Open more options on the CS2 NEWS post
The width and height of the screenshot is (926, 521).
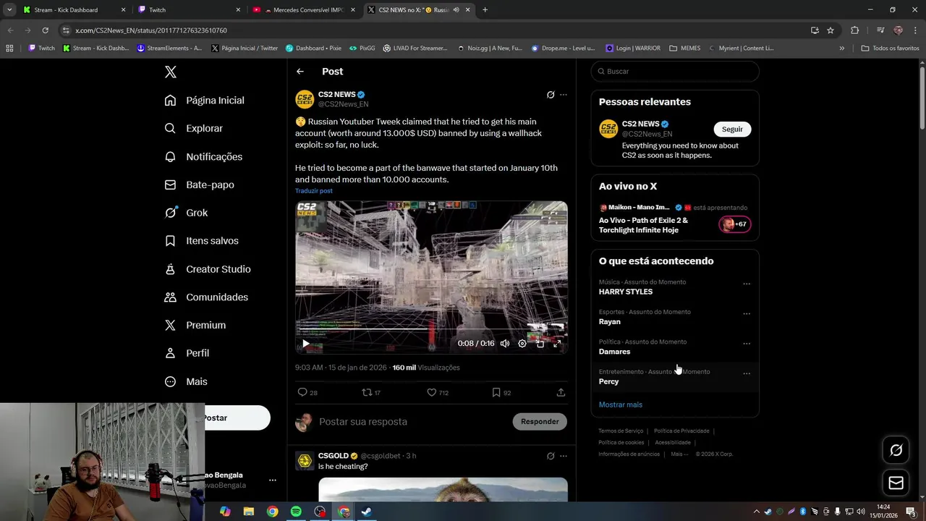tap(564, 95)
